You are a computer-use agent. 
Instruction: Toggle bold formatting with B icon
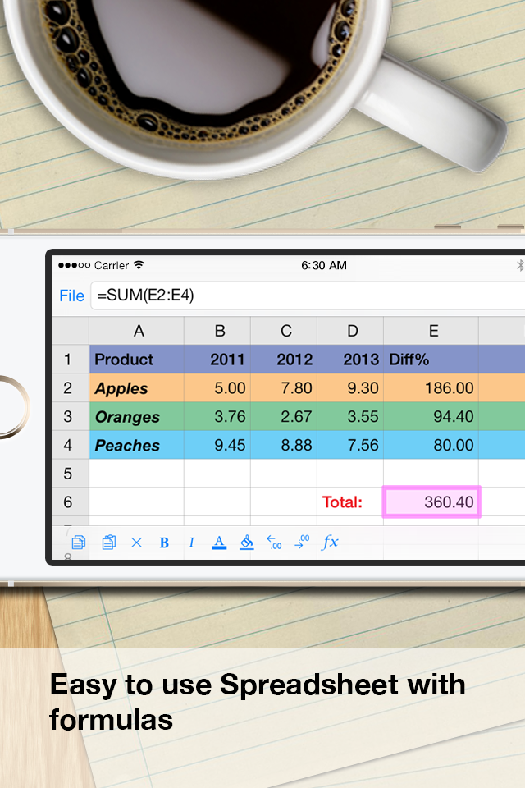point(164,543)
